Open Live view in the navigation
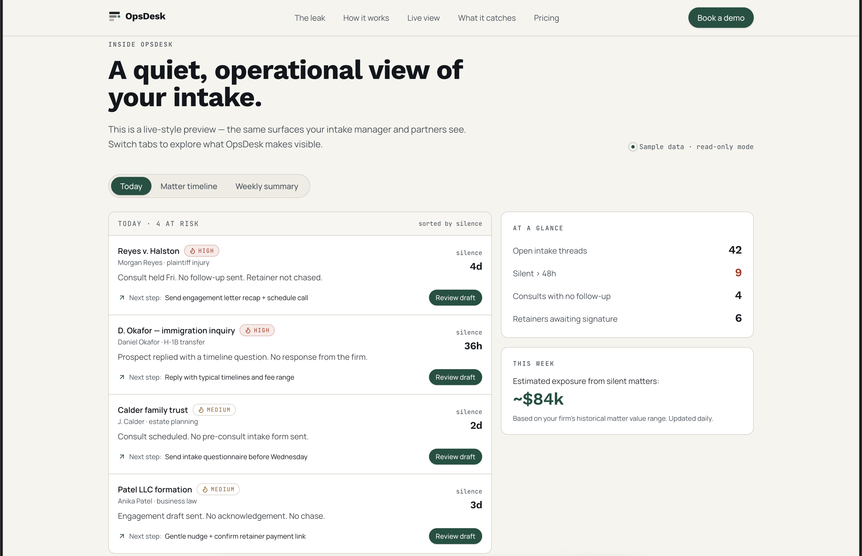The image size is (862, 556). click(x=423, y=18)
